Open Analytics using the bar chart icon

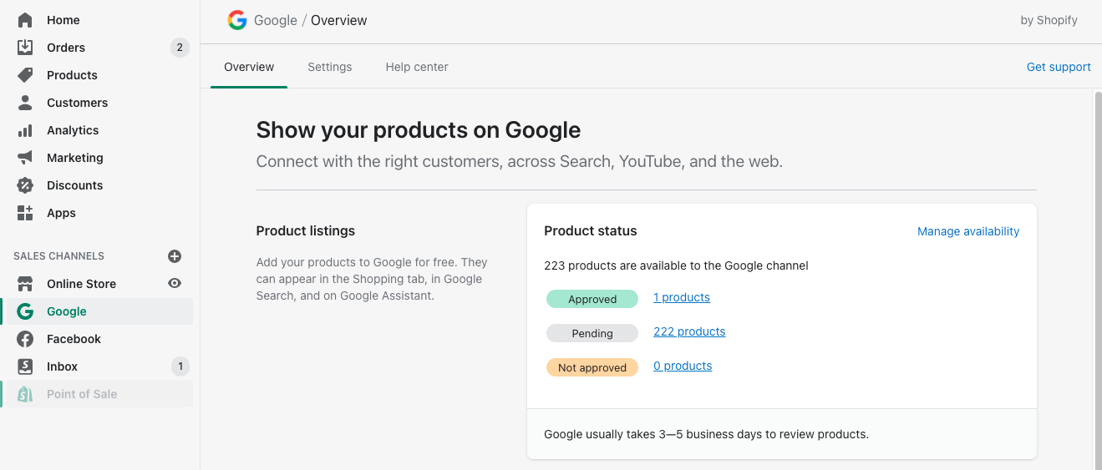[25, 130]
